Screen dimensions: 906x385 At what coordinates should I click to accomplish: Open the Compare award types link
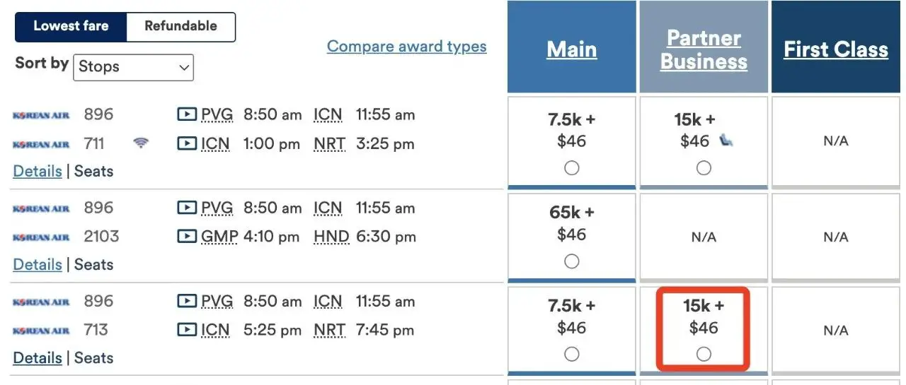point(406,47)
